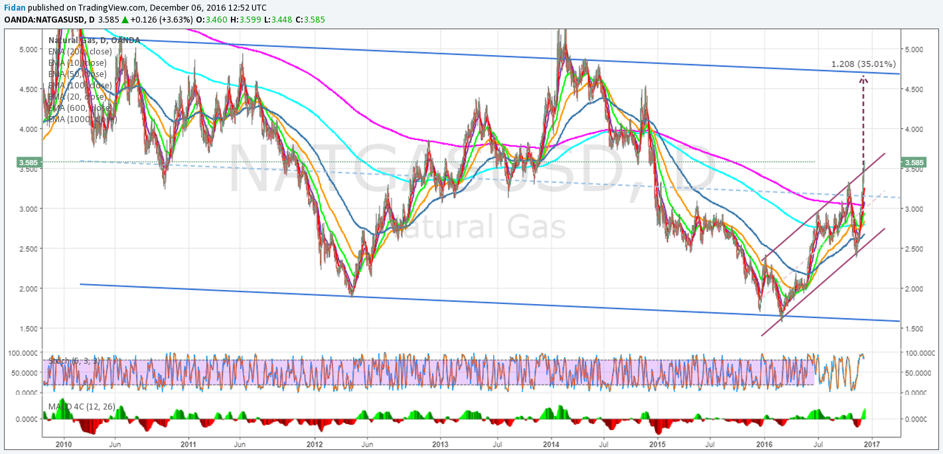This screenshot has height=454, width=943.
Task: Click the 1.208 (35.01%) measurement label
Action: 864,64
